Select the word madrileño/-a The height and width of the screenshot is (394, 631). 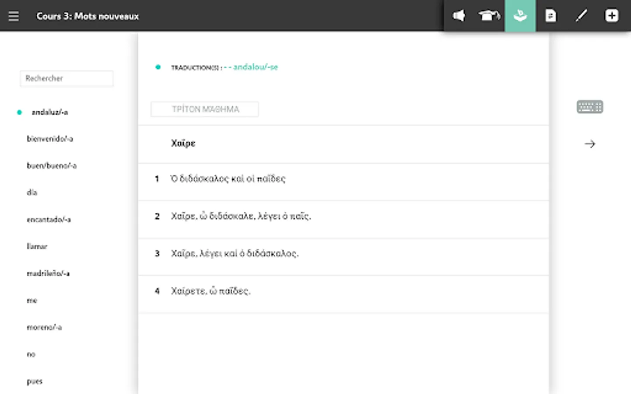[x=48, y=273]
